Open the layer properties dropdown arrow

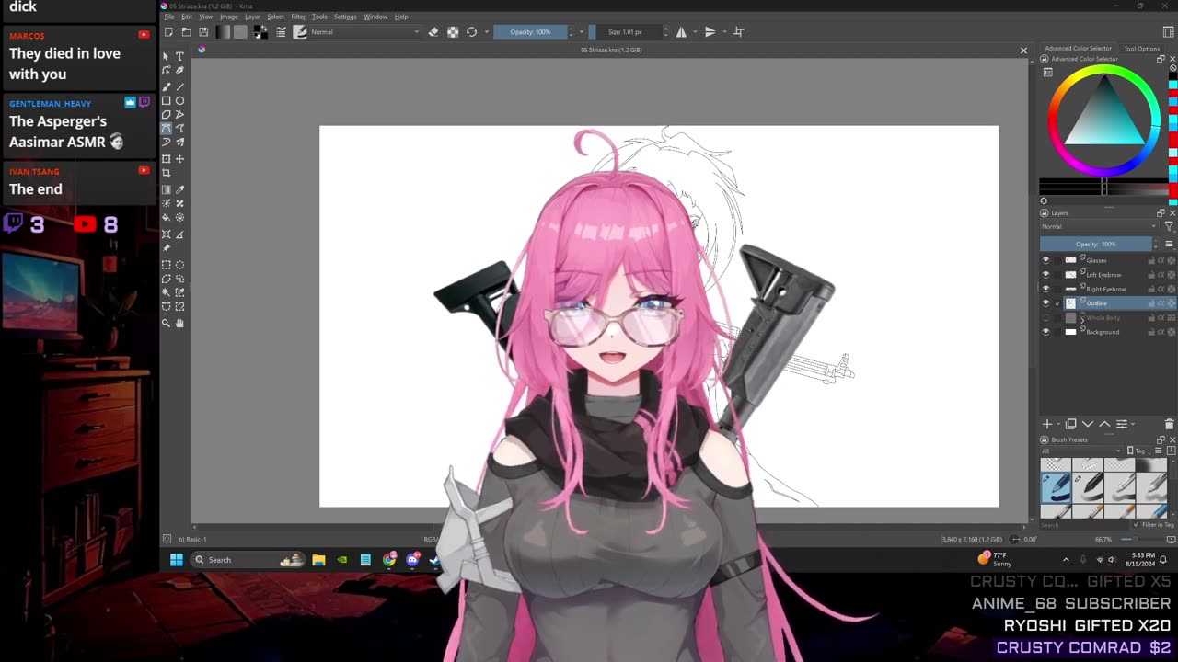[1133, 424]
